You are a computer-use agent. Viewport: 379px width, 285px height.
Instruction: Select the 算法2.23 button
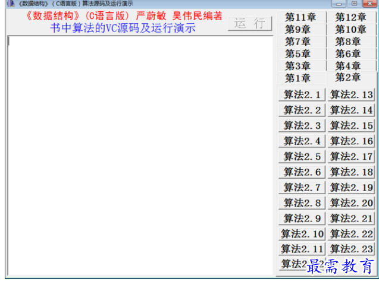[x=351, y=249]
